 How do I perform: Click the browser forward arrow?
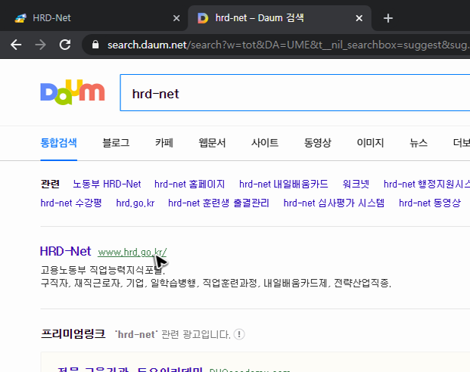pyautogui.click(x=40, y=45)
